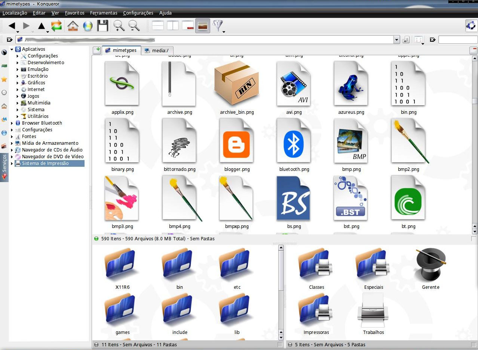Go back with the left arrow button
The width and height of the screenshot is (478, 350).
pos(12,26)
